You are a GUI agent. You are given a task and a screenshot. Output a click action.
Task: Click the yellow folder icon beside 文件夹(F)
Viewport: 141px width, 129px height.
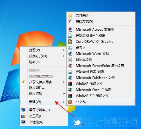click(70, 15)
